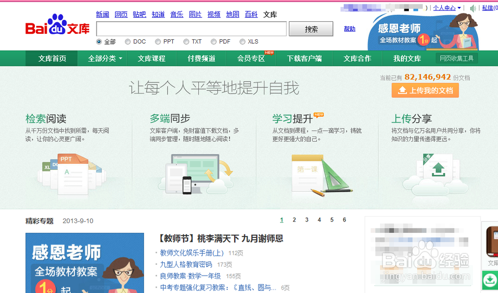Viewport: 498px width, 293px height.
Task: Go to featured topic page 6
Action: coord(344,220)
